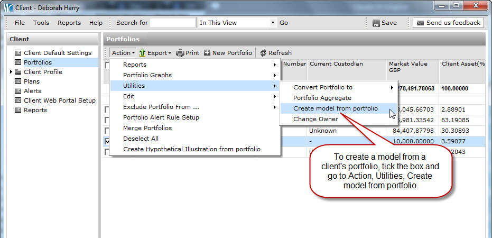The height and width of the screenshot is (238, 492).
Task: Tick the last portfolio row checkbox
Action: tap(107, 152)
